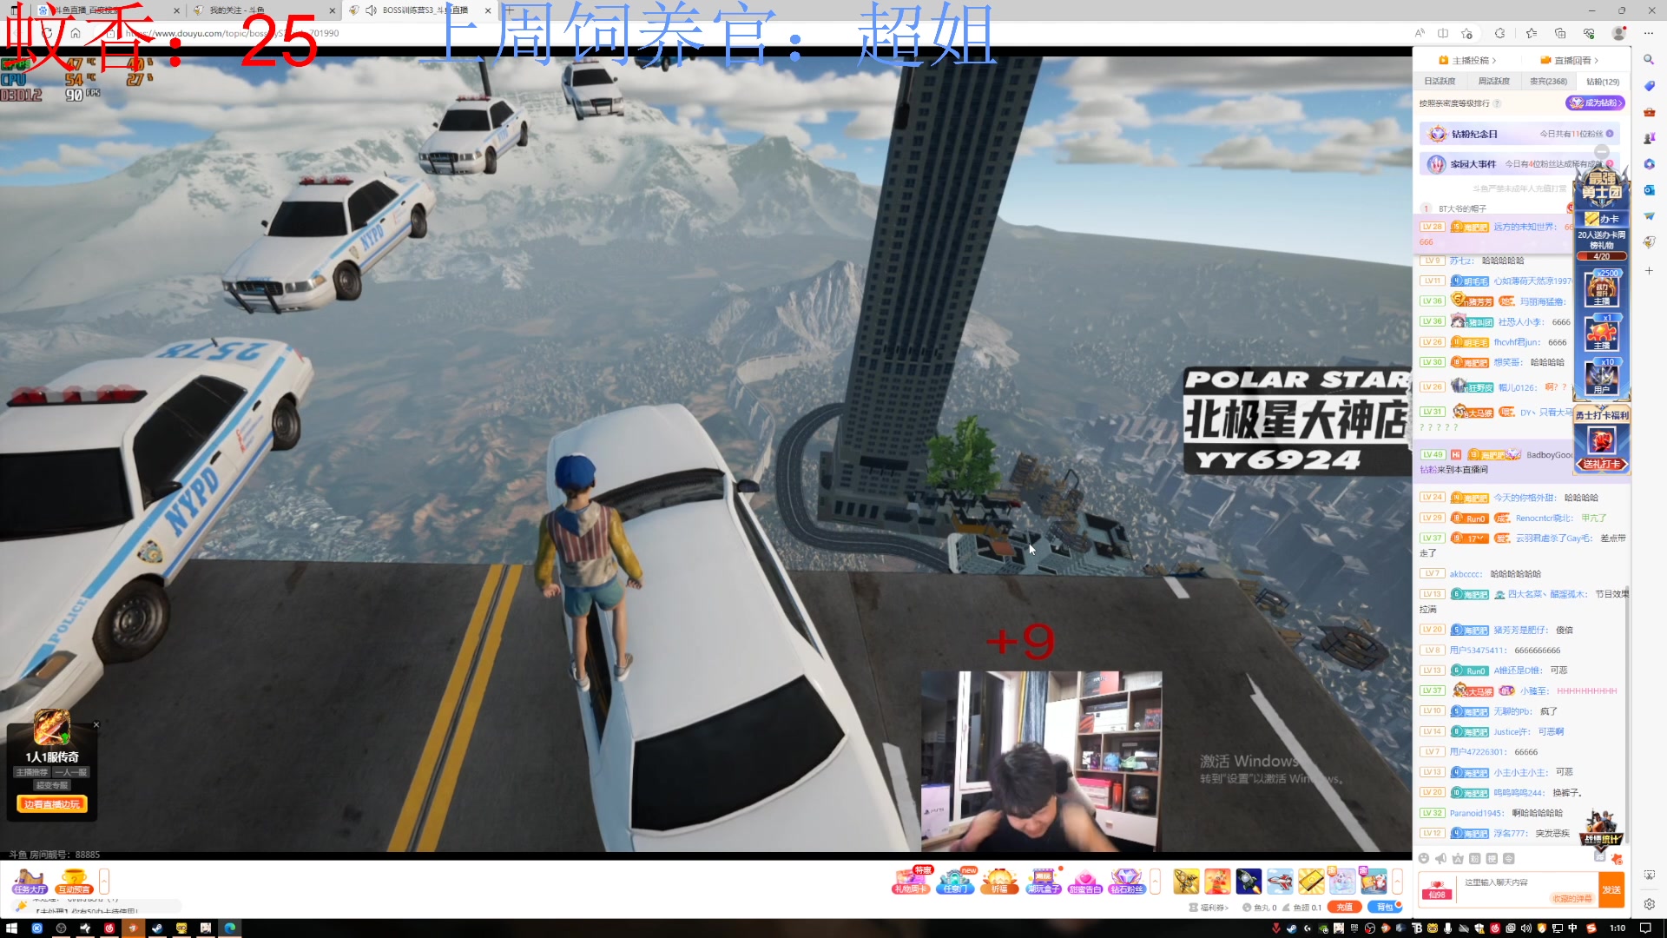Expand the left task panel arrow
Screen dimensions: 1667x938
(x=104, y=882)
